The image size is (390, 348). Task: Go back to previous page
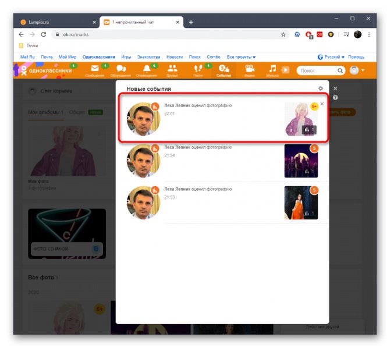[21, 34]
